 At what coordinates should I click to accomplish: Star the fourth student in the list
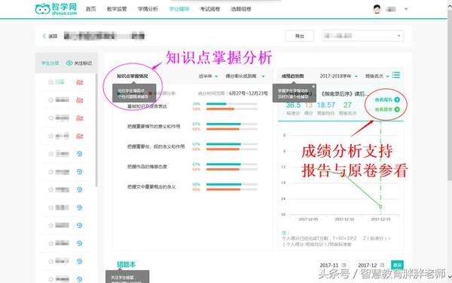(x=51, y=136)
